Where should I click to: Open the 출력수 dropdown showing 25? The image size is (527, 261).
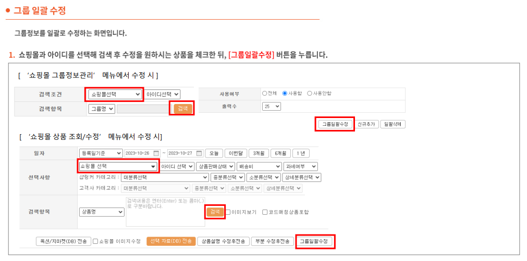(x=271, y=106)
